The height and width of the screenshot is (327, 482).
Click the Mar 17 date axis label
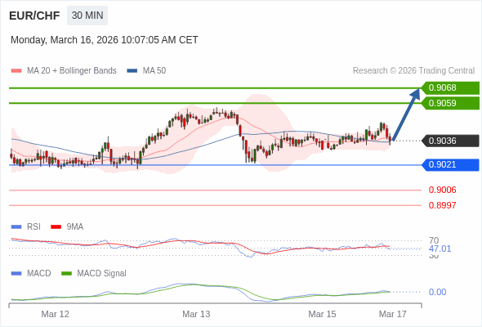(x=393, y=314)
